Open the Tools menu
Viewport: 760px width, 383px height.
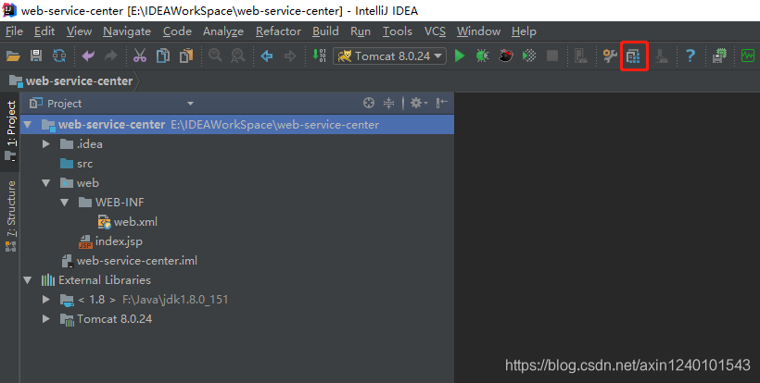click(397, 31)
